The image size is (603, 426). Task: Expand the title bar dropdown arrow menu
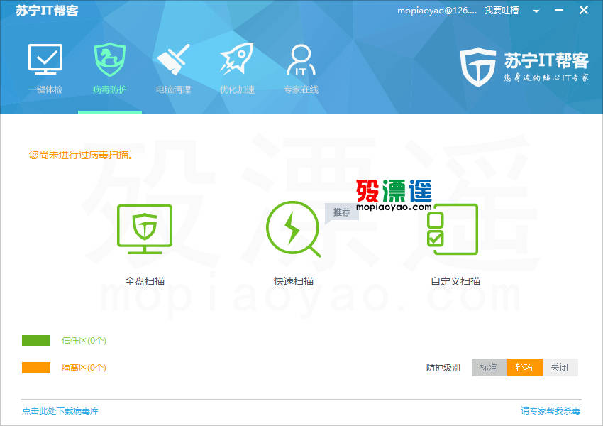coord(536,11)
